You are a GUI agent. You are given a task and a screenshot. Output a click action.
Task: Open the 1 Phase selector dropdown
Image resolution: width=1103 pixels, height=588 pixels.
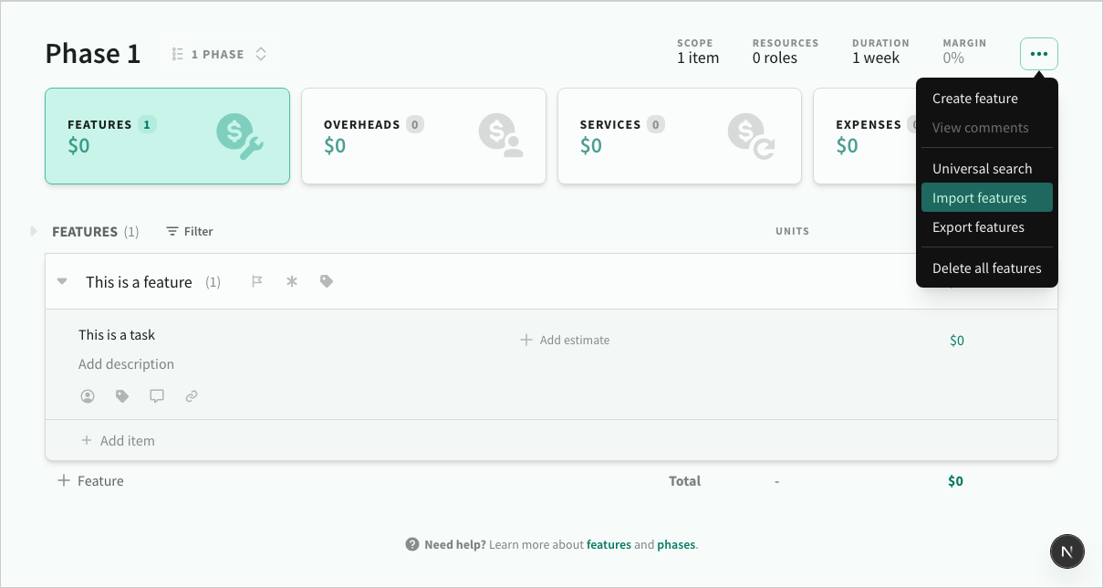click(x=220, y=54)
